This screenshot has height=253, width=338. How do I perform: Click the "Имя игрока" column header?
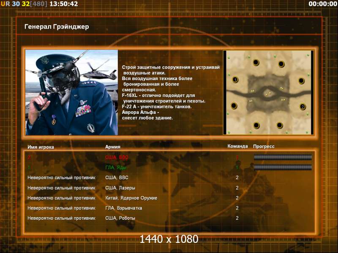(x=41, y=147)
